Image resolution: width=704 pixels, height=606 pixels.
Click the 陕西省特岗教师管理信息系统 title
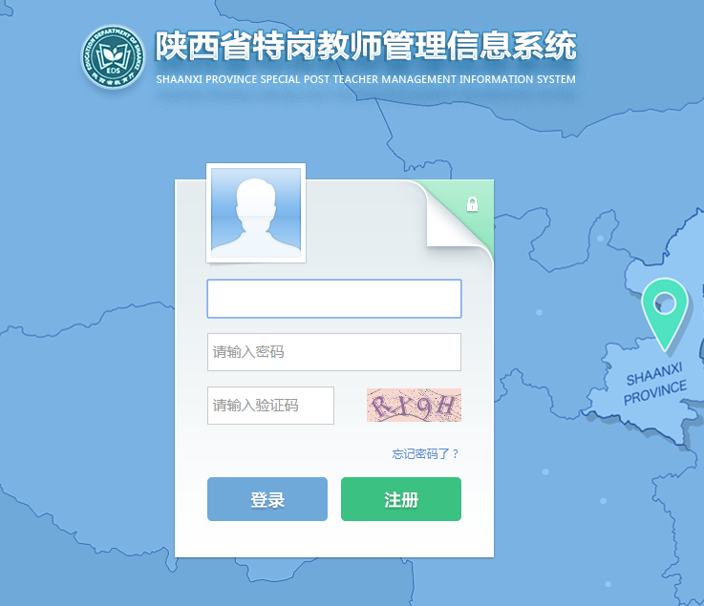[366, 45]
